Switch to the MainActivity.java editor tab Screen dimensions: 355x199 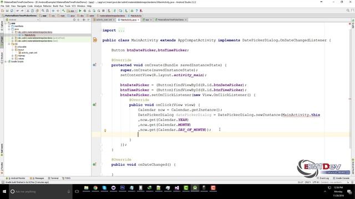click(128, 20)
